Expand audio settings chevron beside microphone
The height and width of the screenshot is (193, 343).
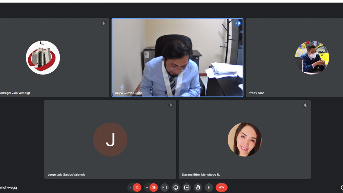[x=131, y=188]
